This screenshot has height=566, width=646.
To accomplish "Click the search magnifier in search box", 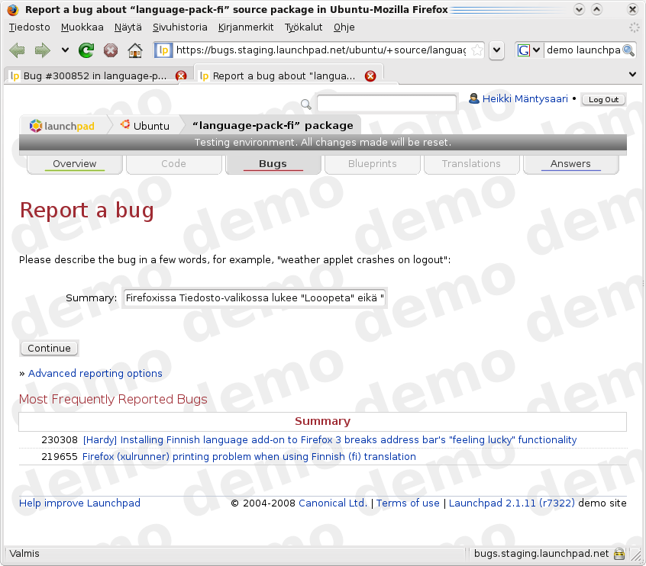I will click(x=628, y=50).
